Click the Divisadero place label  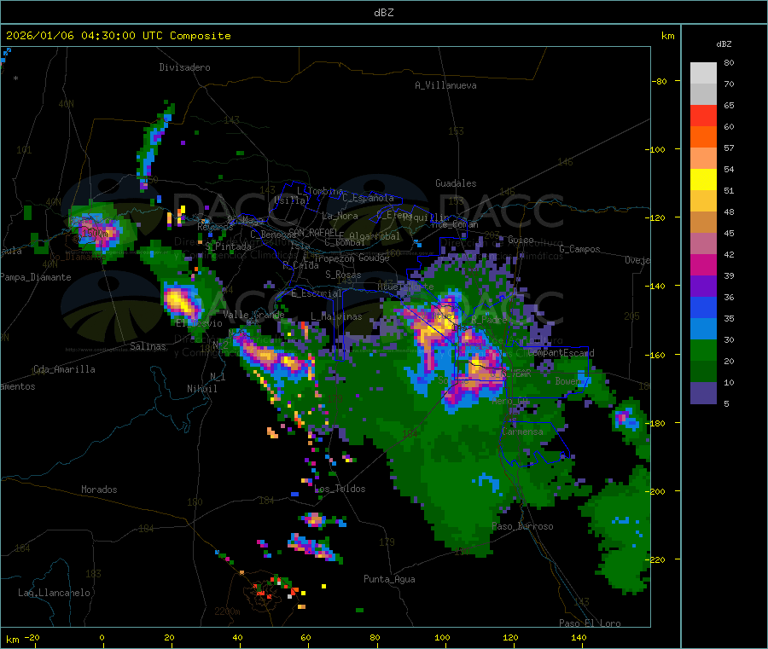tap(184, 67)
